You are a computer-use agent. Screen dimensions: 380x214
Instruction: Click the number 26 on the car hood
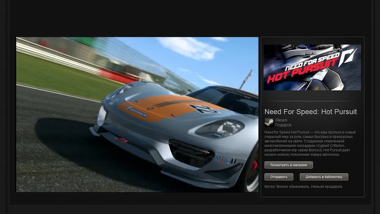[x=203, y=109]
